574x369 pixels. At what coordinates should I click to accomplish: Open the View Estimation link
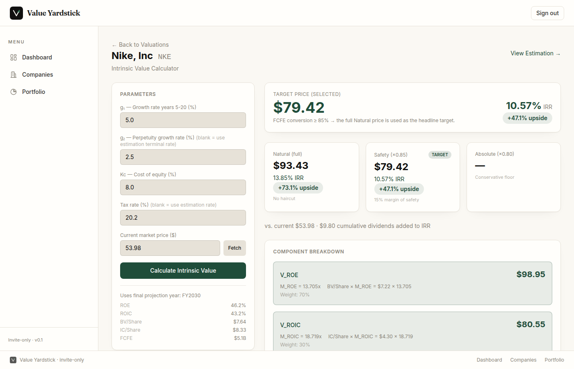pos(535,53)
